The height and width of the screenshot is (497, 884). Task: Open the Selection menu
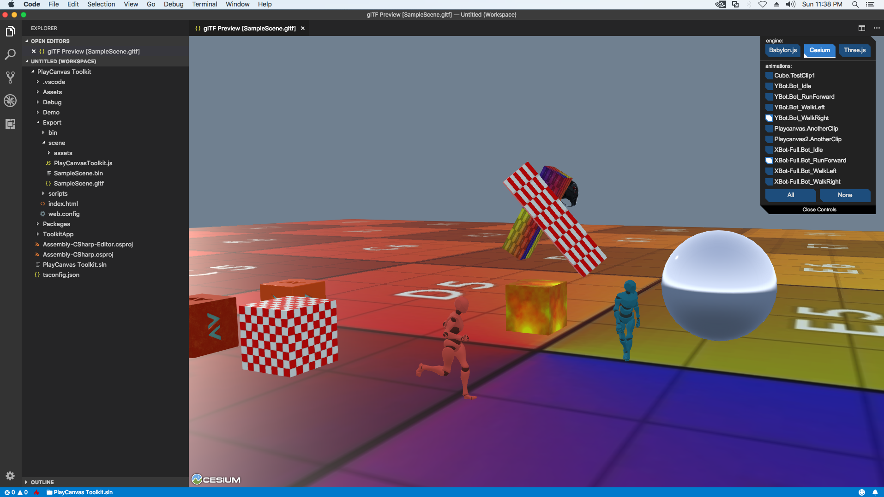(101, 4)
